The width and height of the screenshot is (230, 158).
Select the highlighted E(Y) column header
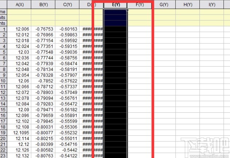[115, 4]
